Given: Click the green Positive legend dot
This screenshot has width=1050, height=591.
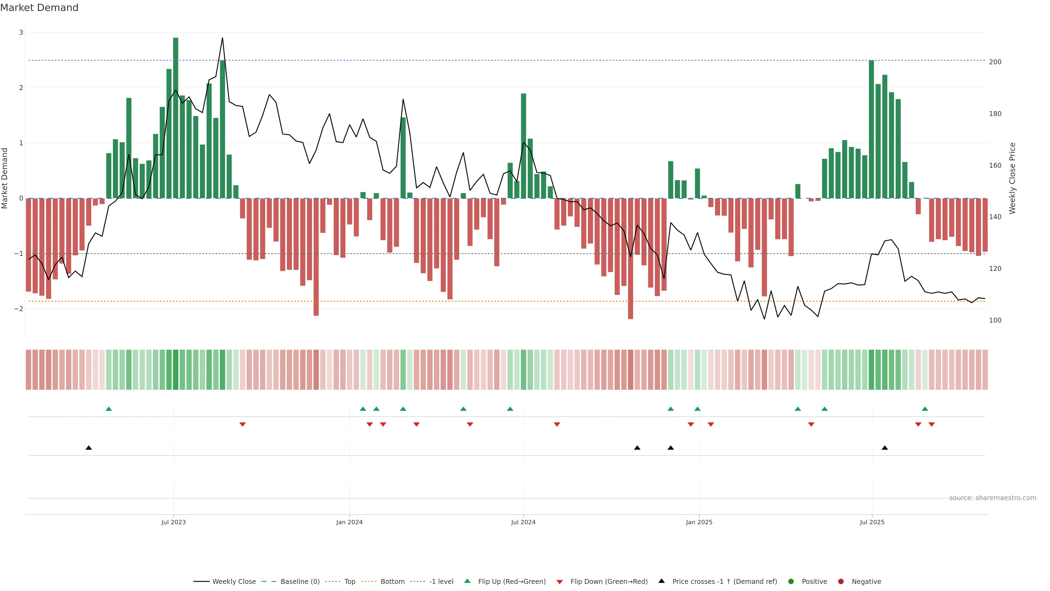Looking at the screenshot, I should [791, 581].
